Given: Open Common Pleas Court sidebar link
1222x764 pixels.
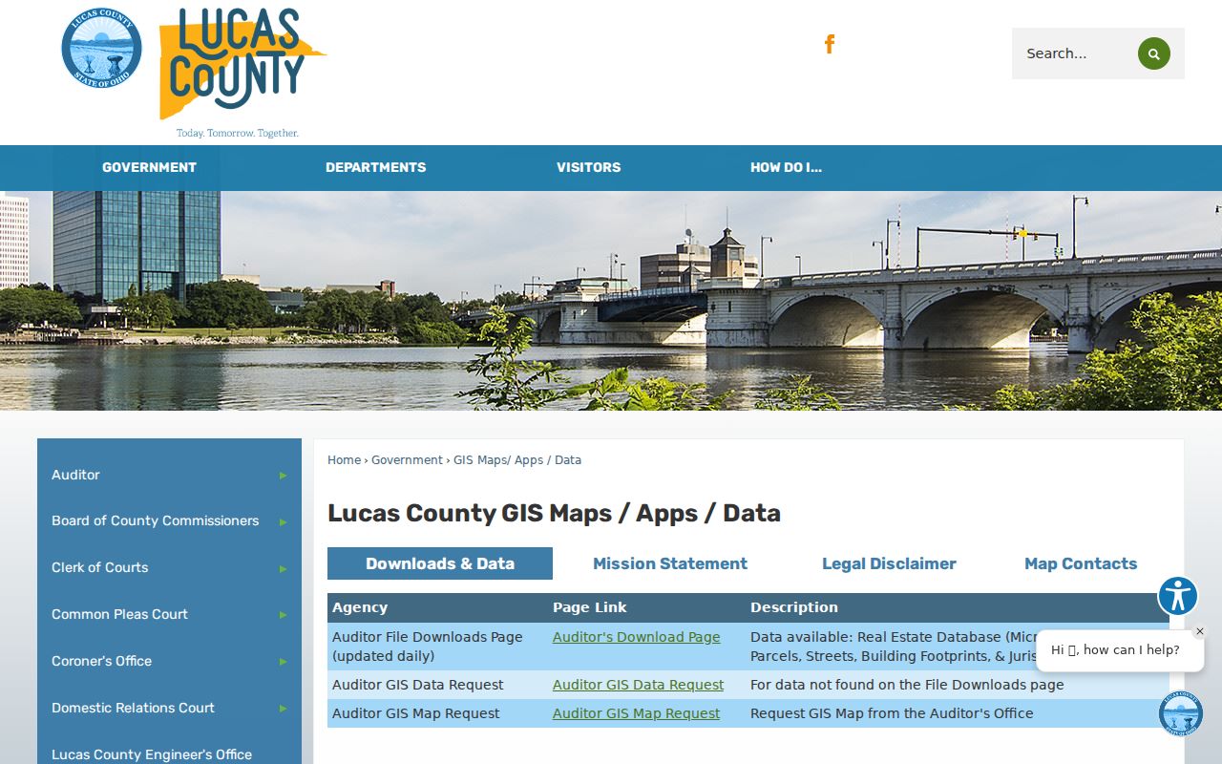Looking at the screenshot, I should click(120, 614).
